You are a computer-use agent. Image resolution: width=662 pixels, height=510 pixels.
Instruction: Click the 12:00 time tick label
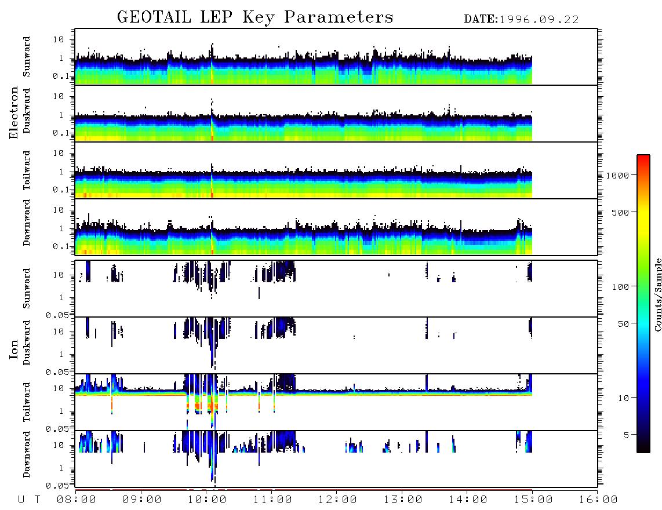(337, 500)
